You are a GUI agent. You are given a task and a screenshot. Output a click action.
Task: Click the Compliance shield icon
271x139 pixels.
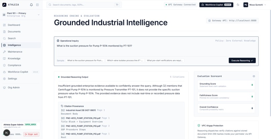[4, 65]
